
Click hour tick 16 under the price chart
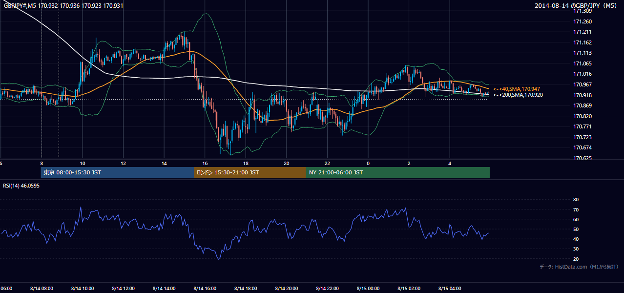tap(205, 164)
